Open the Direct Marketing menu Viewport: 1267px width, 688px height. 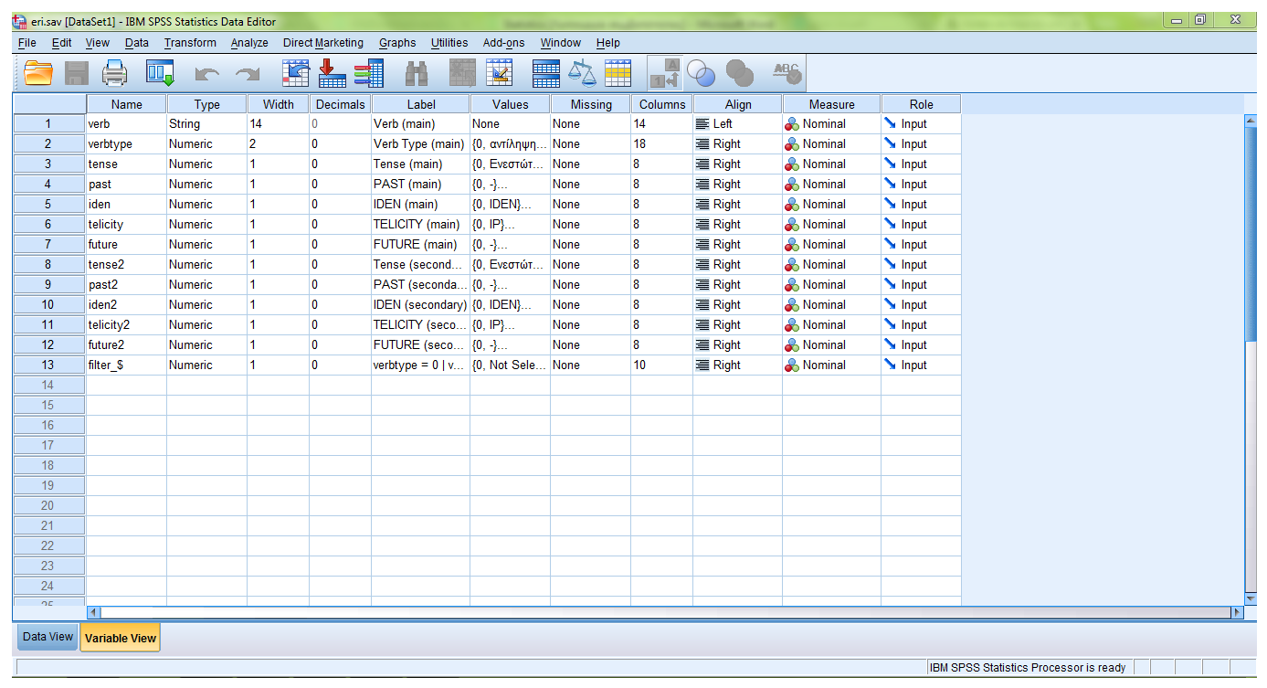point(322,43)
